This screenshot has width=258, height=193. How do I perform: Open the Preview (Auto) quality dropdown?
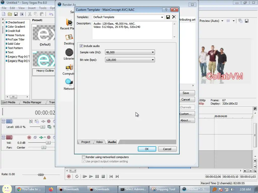tap(222, 21)
